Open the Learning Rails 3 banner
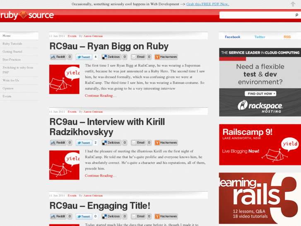The image size is (301, 226). (x=260, y=198)
